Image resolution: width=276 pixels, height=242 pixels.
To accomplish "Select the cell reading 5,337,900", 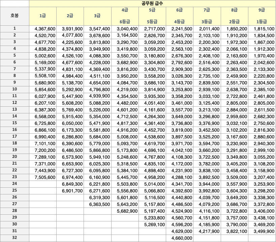I will point(43,69).
